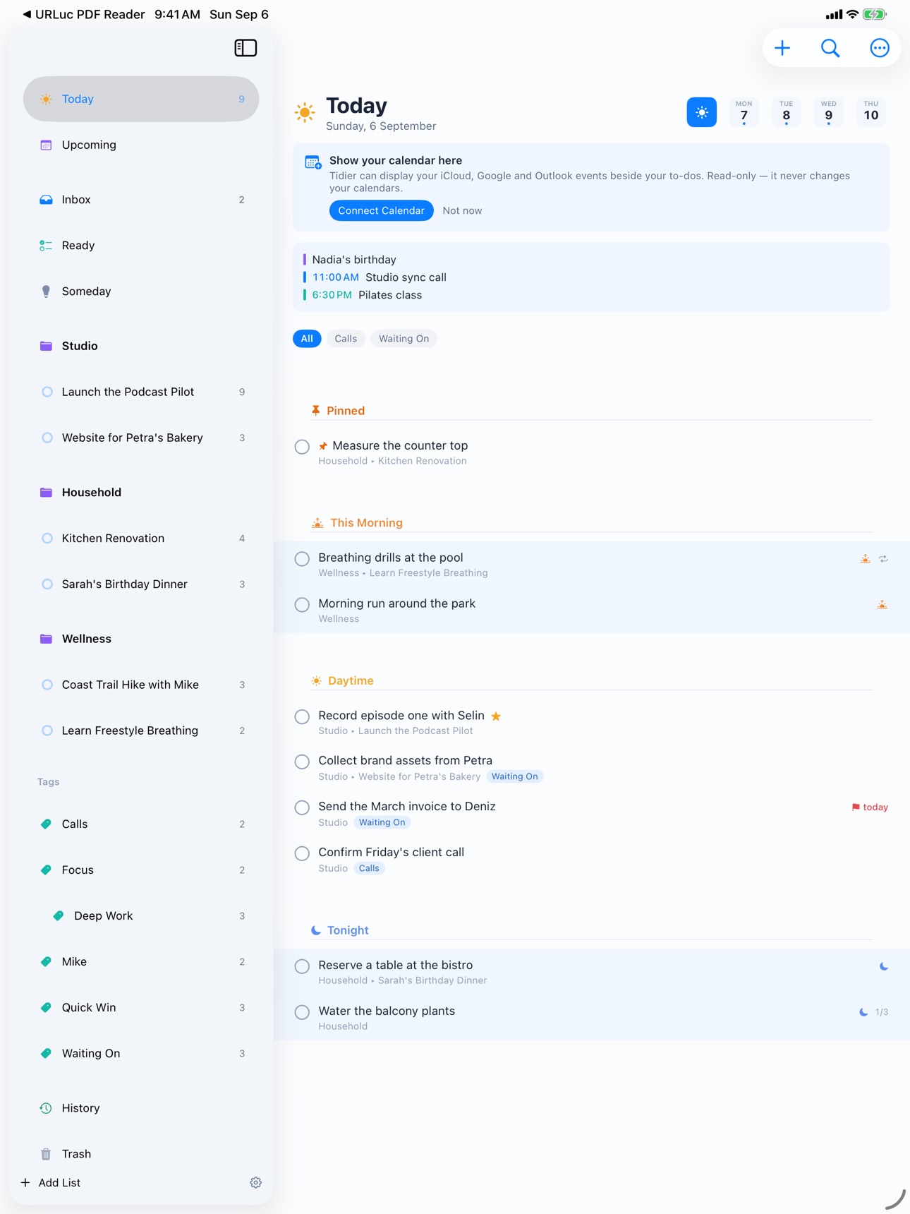Open settings gear in sidebar
This screenshot has height=1214, width=910.
255,1182
